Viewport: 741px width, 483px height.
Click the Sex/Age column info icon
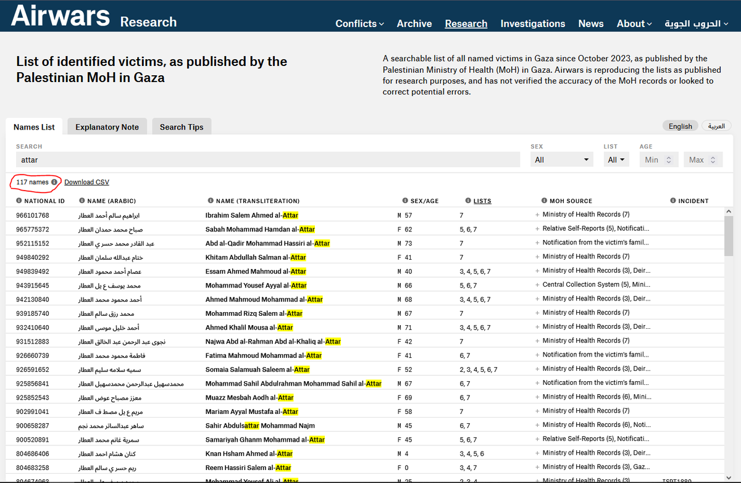(404, 201)
